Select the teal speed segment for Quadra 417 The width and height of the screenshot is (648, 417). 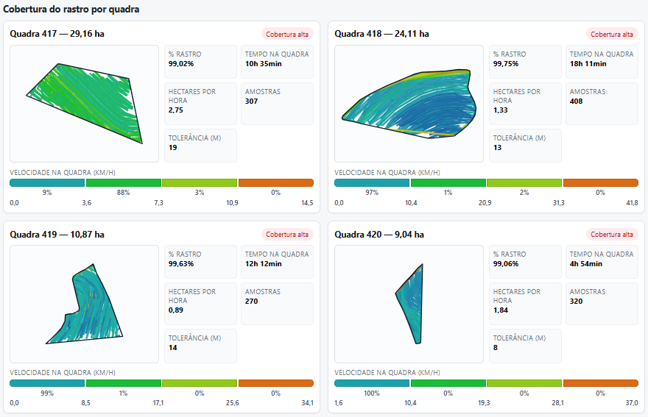pos(47,182)
